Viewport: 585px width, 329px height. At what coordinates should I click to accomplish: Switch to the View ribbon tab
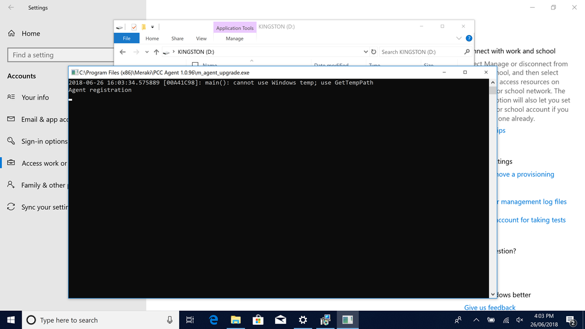(x=201, y=39)
